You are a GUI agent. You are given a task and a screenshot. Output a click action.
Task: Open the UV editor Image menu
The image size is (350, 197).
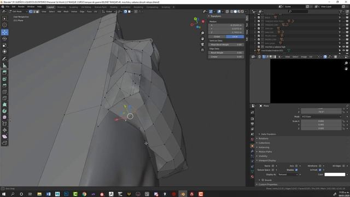point(304,57)
